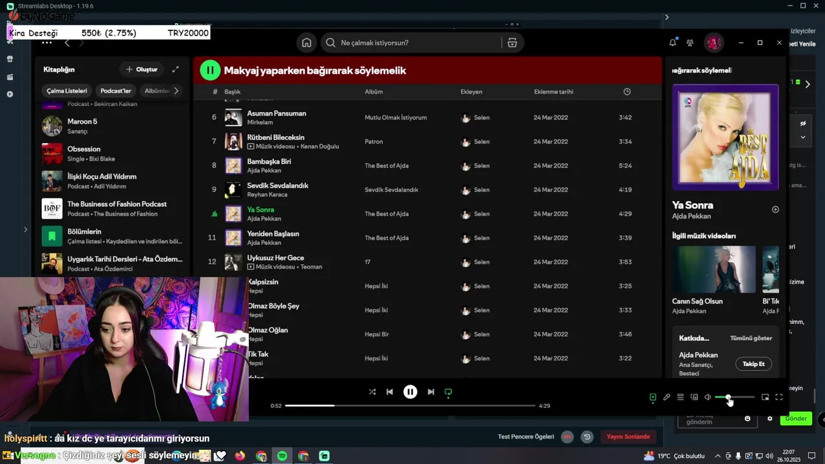Follow Ajda Pekkan with Takip Et
Viewport: 825px width, 464px height.
click(x=753, y=364)
